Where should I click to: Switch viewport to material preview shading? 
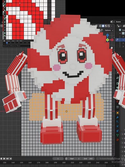[x=106, y=26]
